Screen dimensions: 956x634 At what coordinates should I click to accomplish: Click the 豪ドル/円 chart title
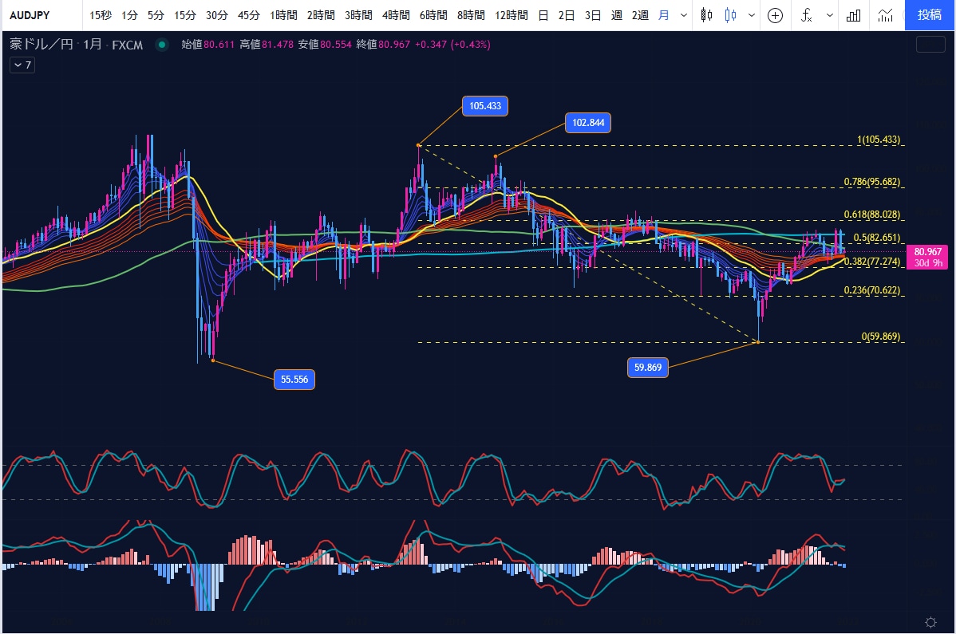point(41,45)
